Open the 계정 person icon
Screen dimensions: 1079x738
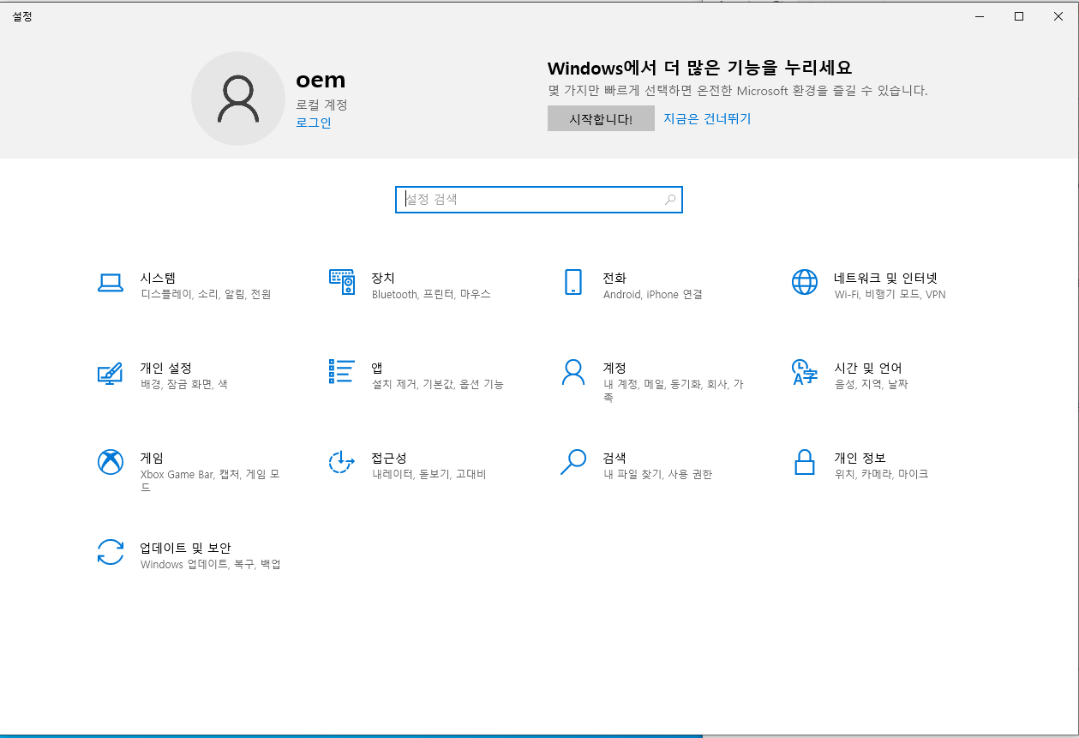(x=573, y=372)
